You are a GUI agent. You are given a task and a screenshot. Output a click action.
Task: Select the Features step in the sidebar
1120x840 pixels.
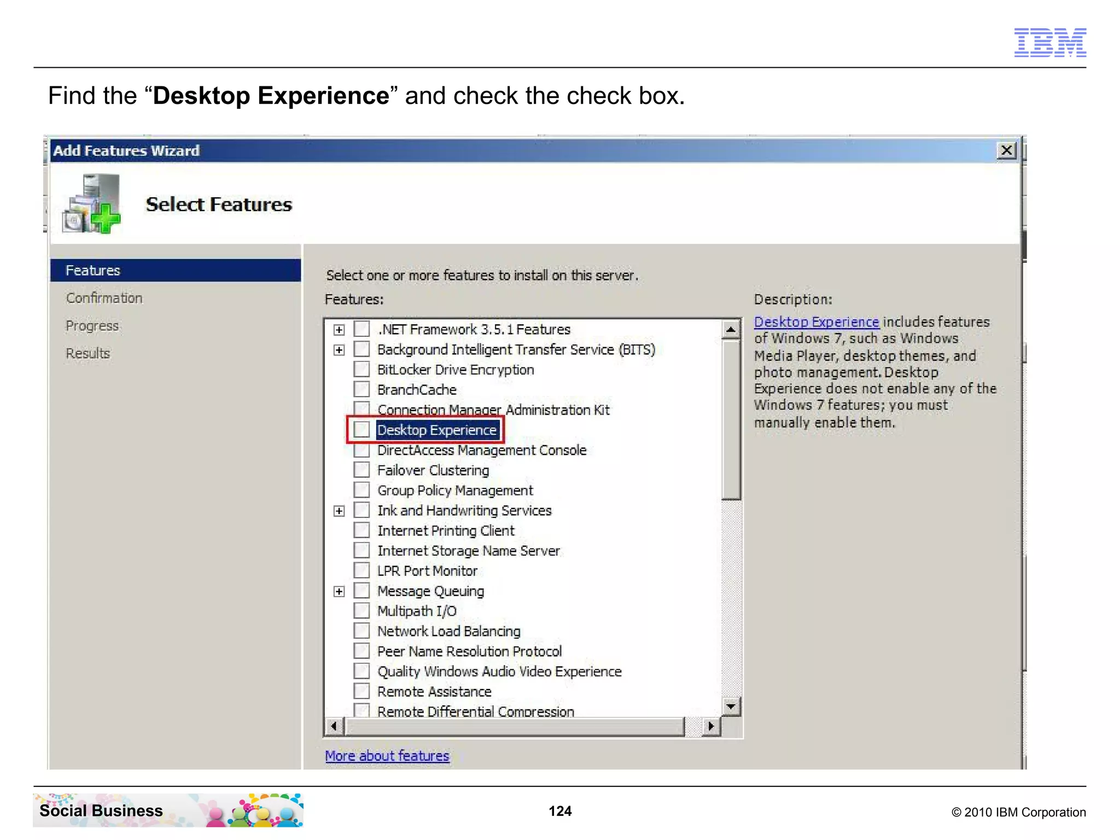[176, 270]
